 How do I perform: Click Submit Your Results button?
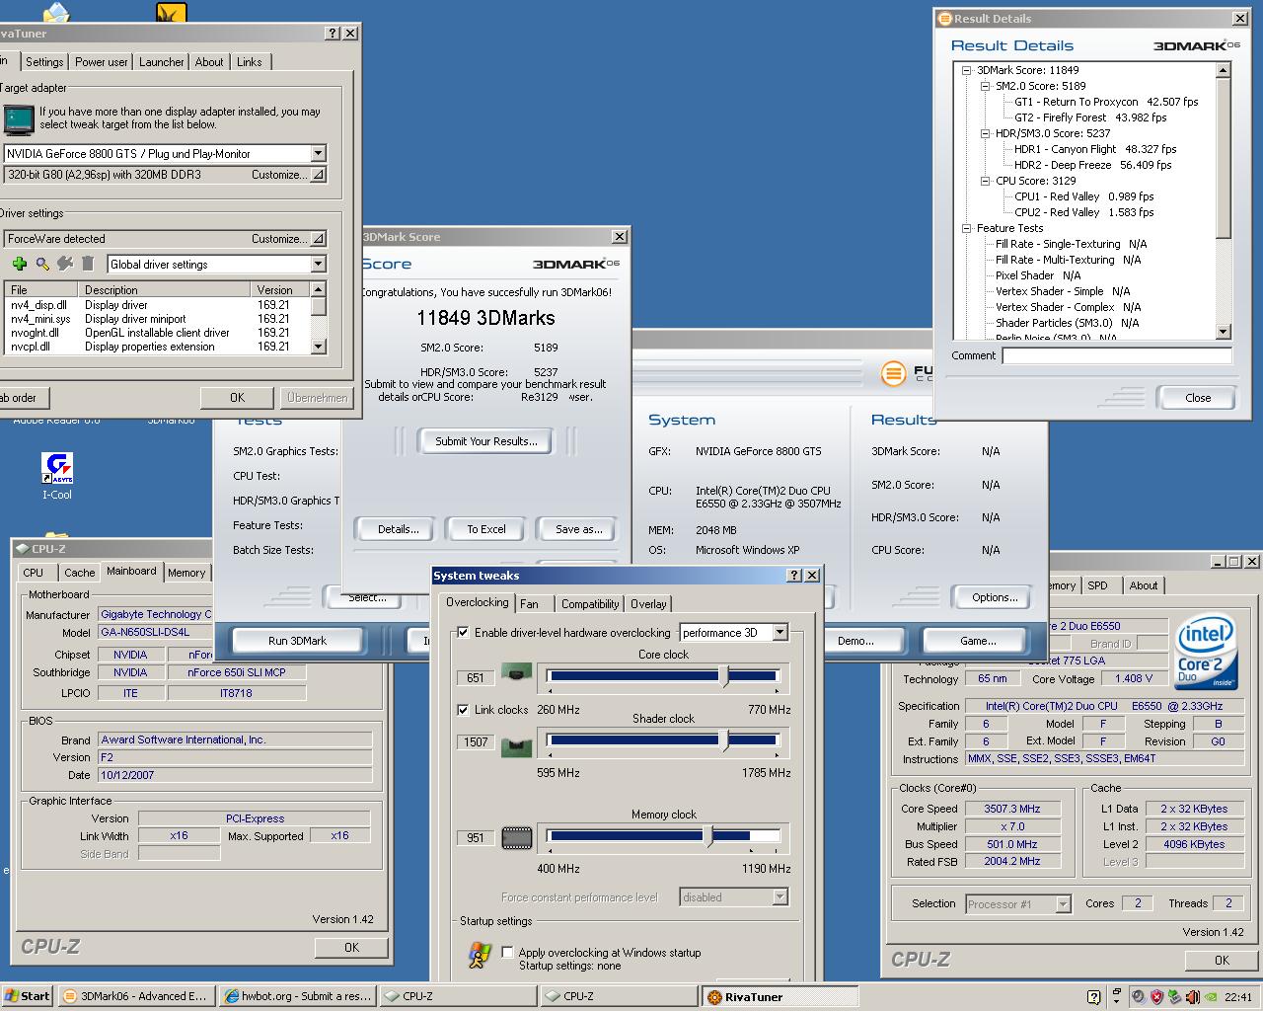(x=486, y=441)
